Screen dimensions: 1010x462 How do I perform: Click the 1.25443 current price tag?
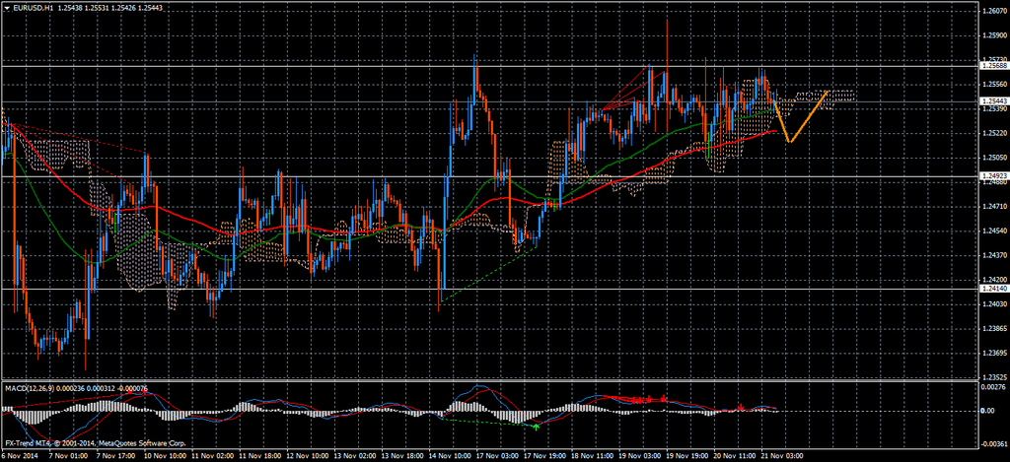pyautogui.click(x=992, y=101)
